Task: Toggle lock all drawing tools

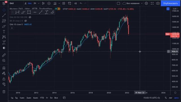Action: (4, 79)
